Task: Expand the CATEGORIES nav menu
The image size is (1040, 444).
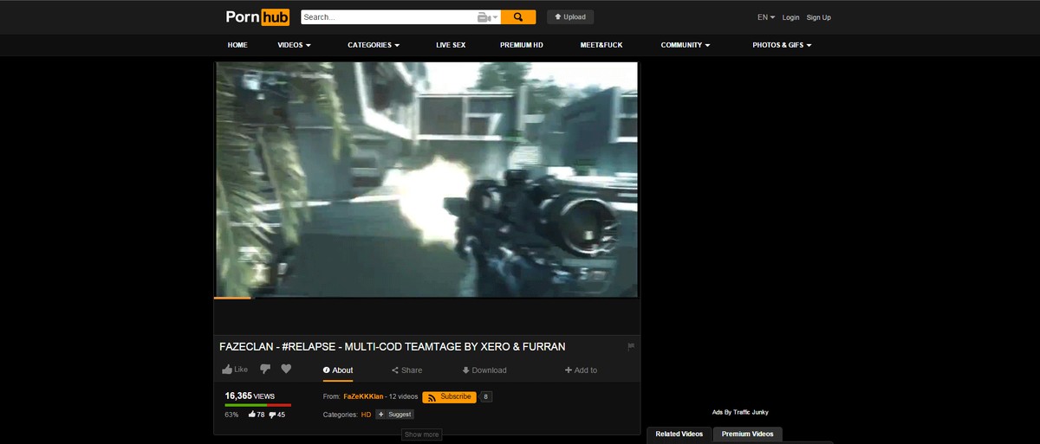Action: tap(374, 45)
